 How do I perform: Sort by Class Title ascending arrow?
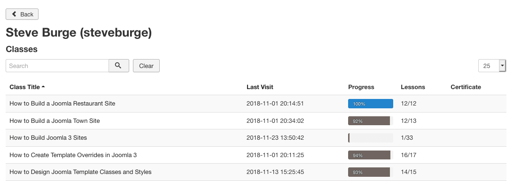[x=43, y=87]
